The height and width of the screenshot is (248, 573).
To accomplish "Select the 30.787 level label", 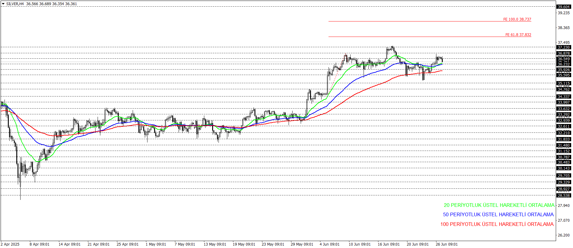I will coord(564,157).
